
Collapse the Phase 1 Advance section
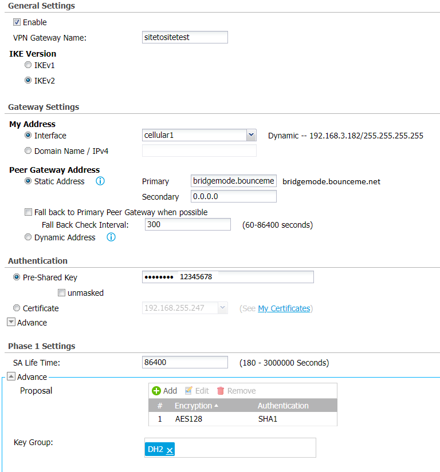11,377
